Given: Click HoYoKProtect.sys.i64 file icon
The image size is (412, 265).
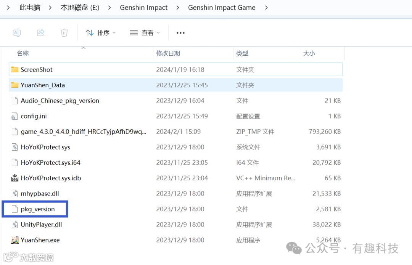Looking at the screenshot, I should pos(15,162).
